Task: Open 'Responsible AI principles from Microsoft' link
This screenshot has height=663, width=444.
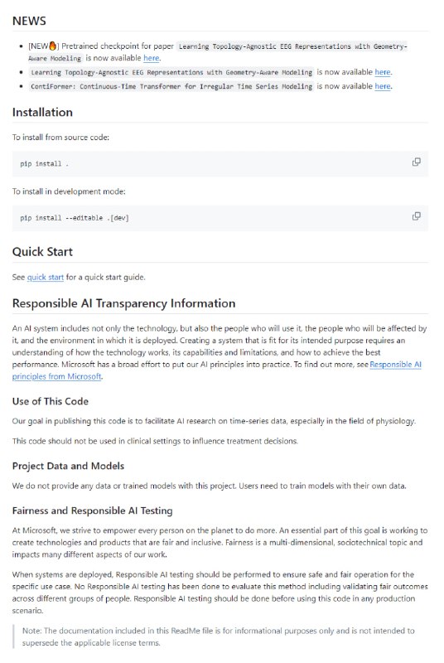Action: 217,370
